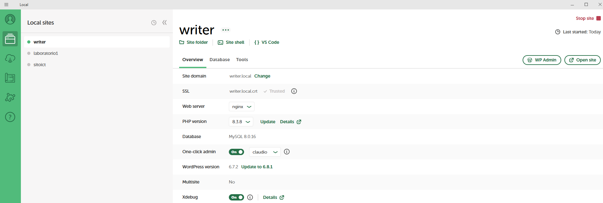
Task: Select the writer site in list
Action: [x=97, y=42]
